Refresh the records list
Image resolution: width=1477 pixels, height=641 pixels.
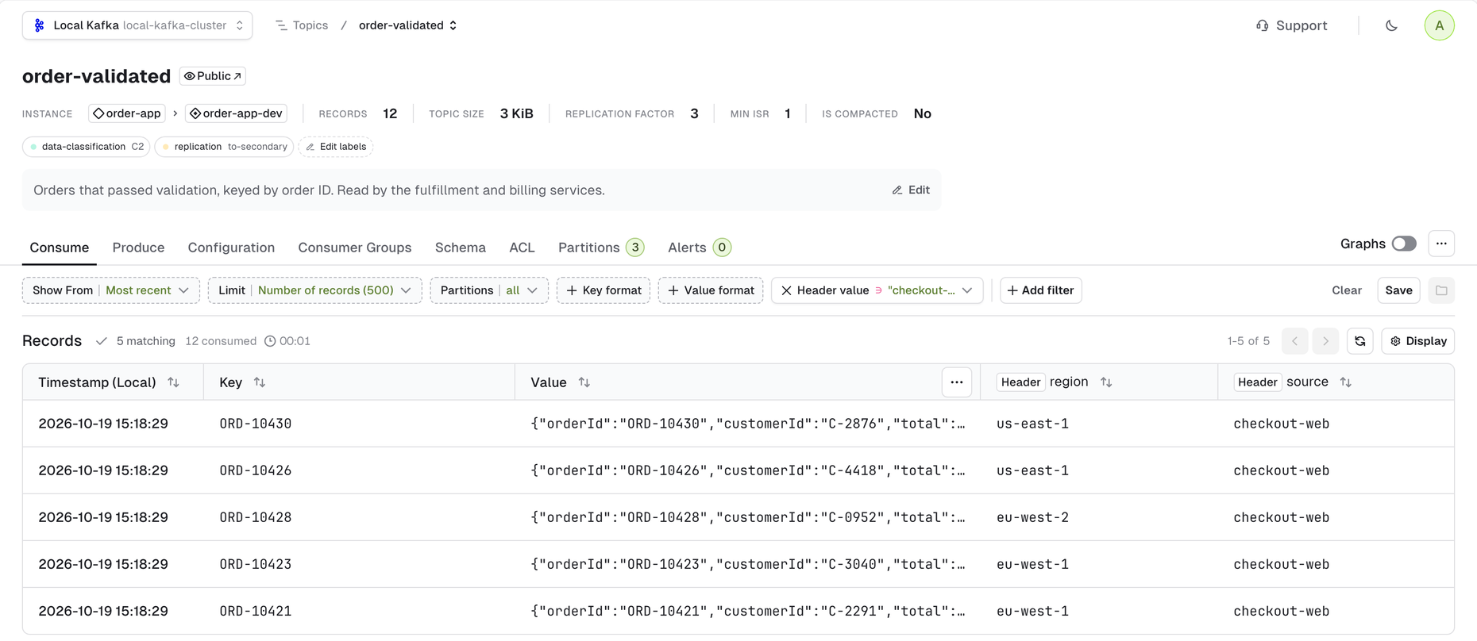pyautogui.click(x=1360, y=341)
